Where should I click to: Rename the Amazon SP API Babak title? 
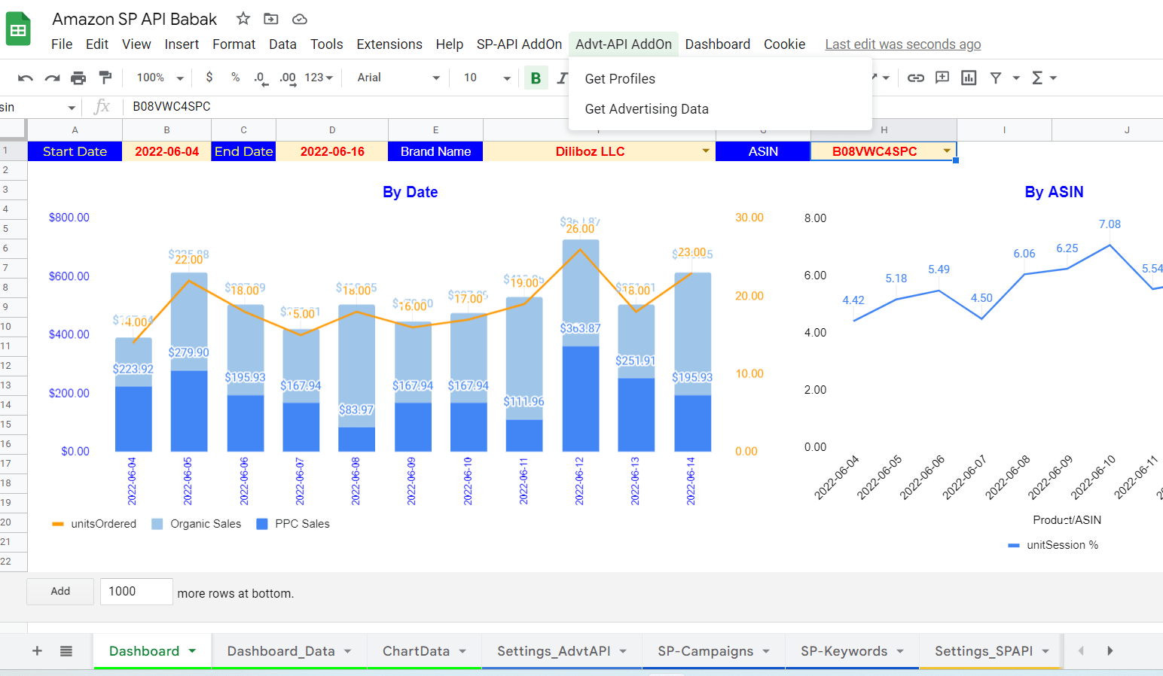135,19
